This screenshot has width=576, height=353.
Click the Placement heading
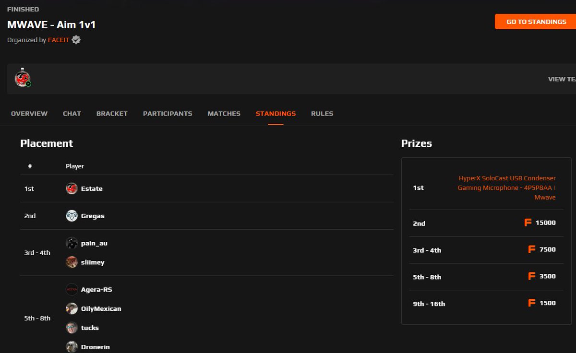[x=47, y=143]
